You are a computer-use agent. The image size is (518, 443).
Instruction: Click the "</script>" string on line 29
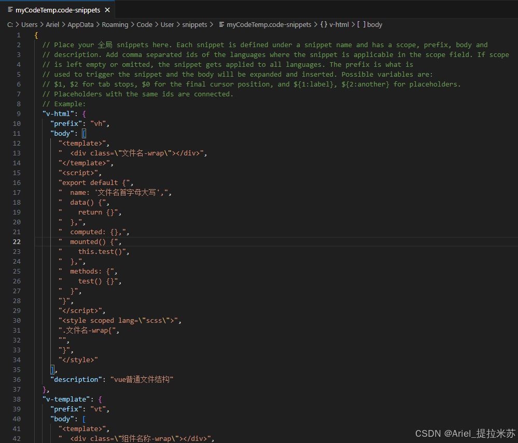click(80, 311)
